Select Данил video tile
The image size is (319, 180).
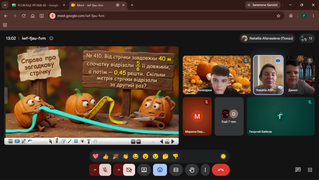[x=300, y=75]
